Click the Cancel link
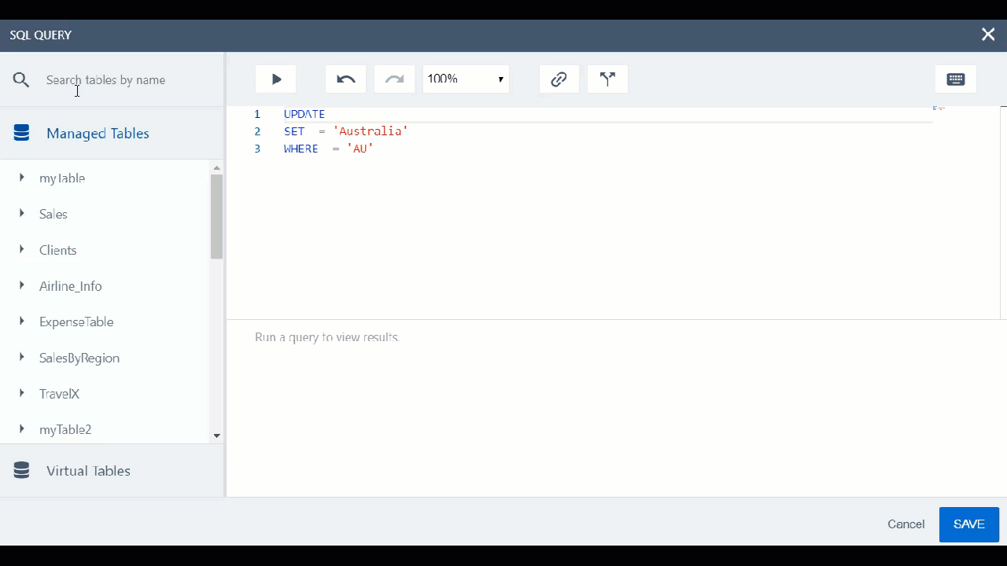 point(906,524)
